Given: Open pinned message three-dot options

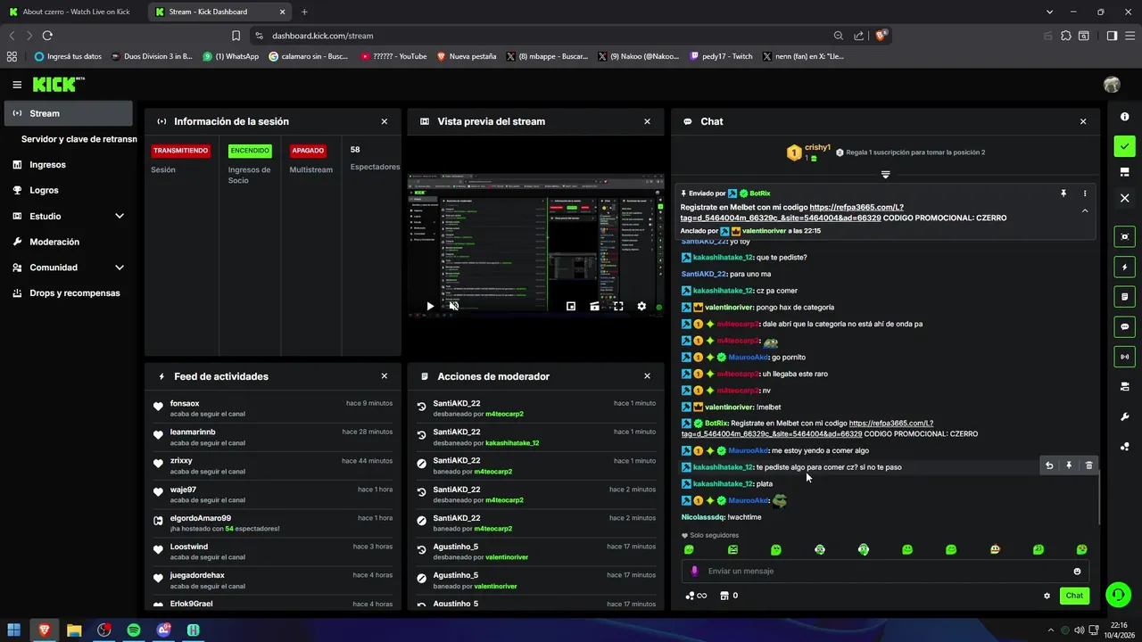Looking at the screenshot, I should 1085,193.
